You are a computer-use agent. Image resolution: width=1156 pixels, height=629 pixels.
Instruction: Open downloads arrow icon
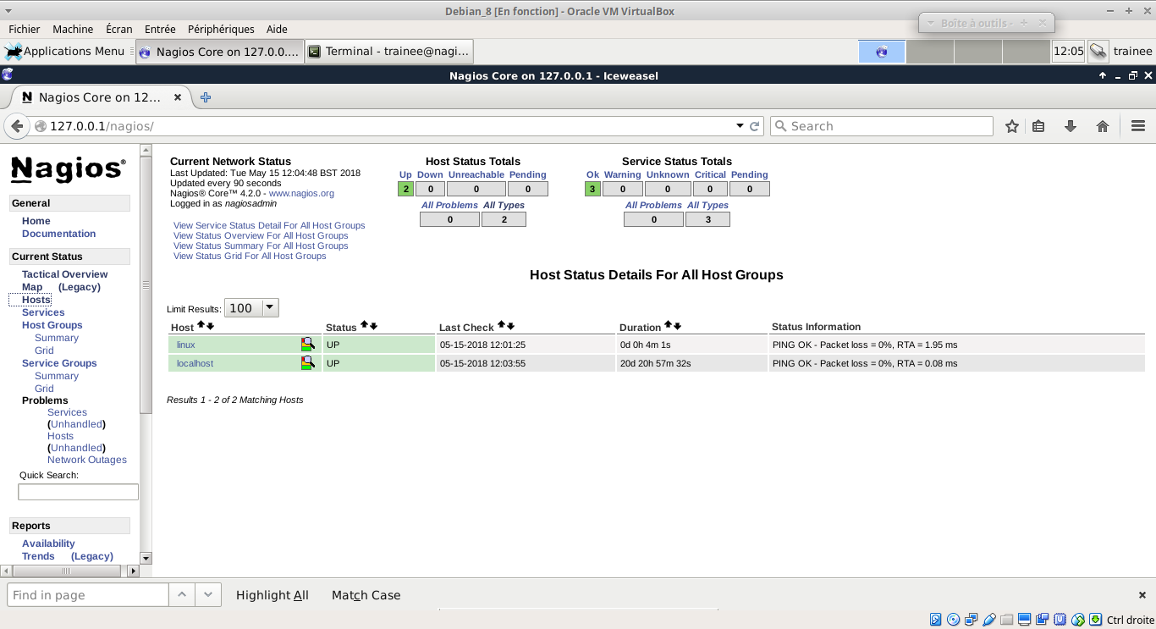tap(1071, 126)
